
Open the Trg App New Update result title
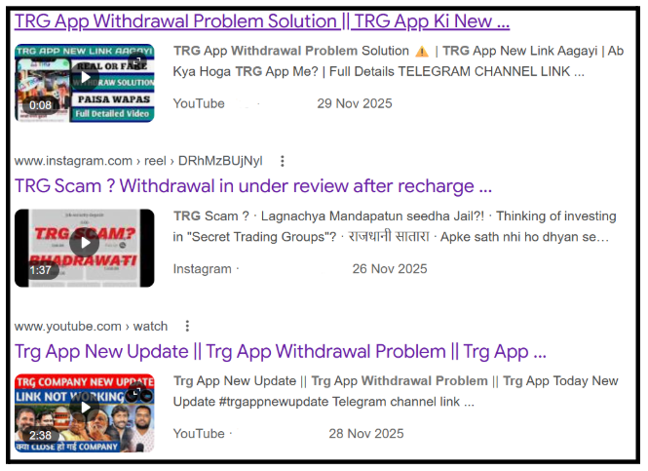click(281, 352)
